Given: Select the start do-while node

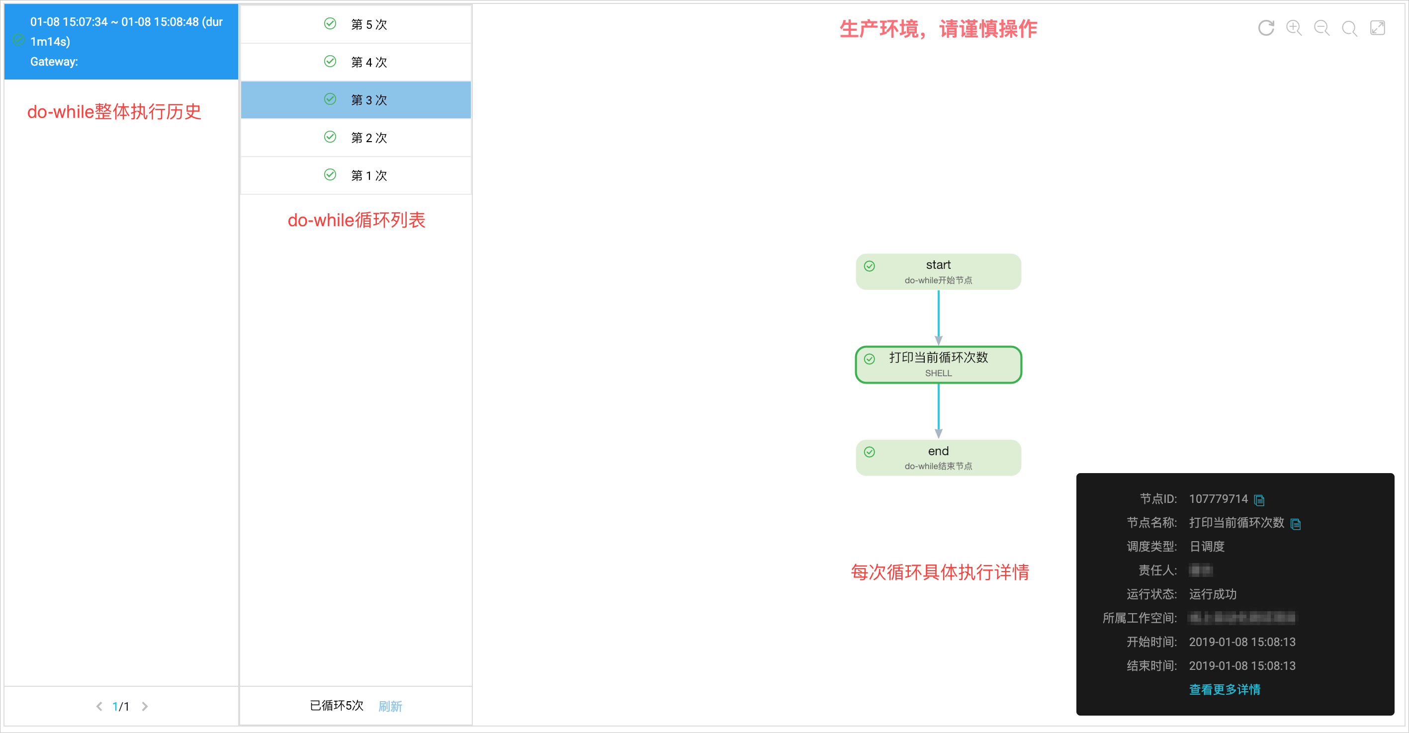Looking at the screenshot, I should [938, 272].
